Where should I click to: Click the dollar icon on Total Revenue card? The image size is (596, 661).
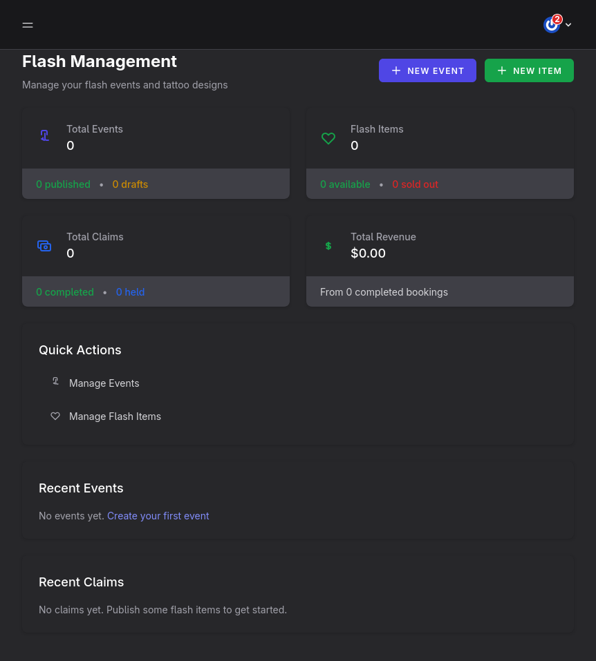[328, 246]
